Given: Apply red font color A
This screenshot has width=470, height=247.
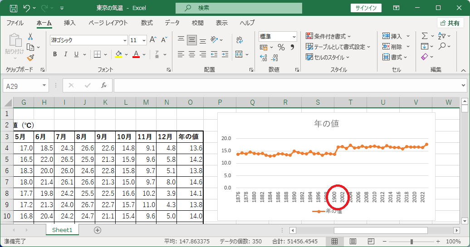Looking at the screenshot, I should pos(136,54).
